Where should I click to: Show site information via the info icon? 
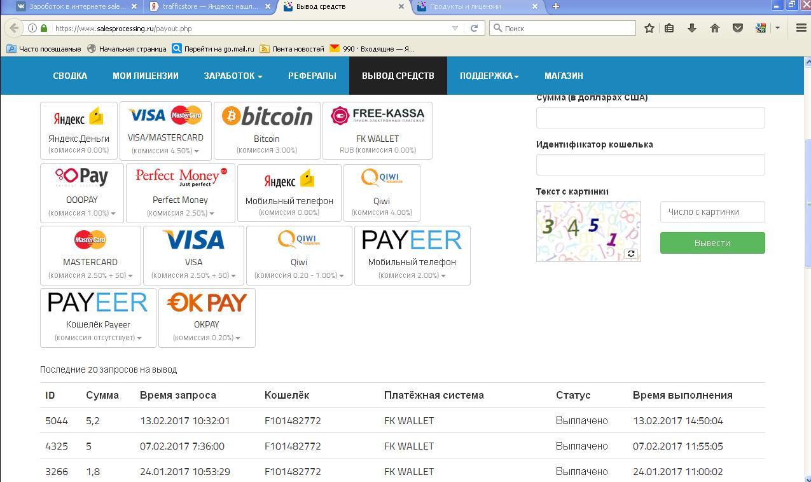tap(32, 29)
